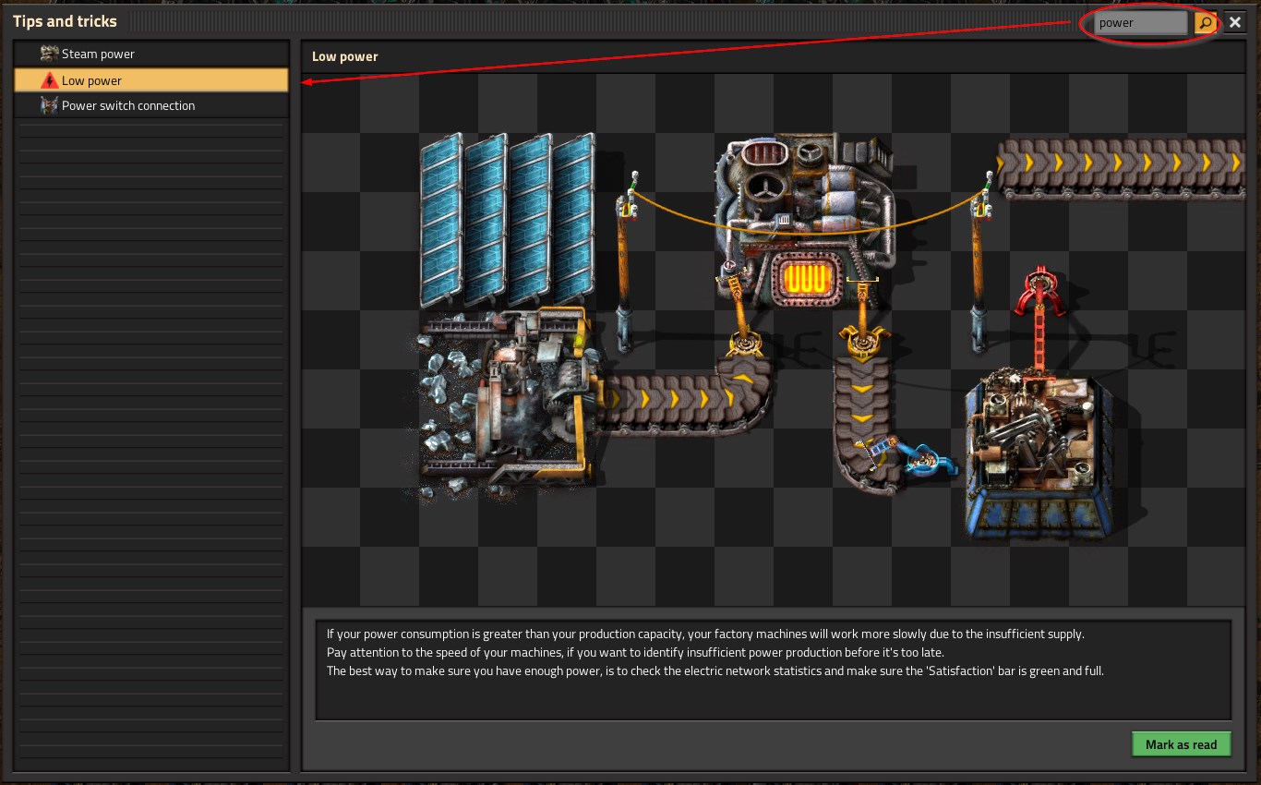Screen dimensions: 1261x785
Task: Click the Steam power engine icon
Action: coord(50,54)
